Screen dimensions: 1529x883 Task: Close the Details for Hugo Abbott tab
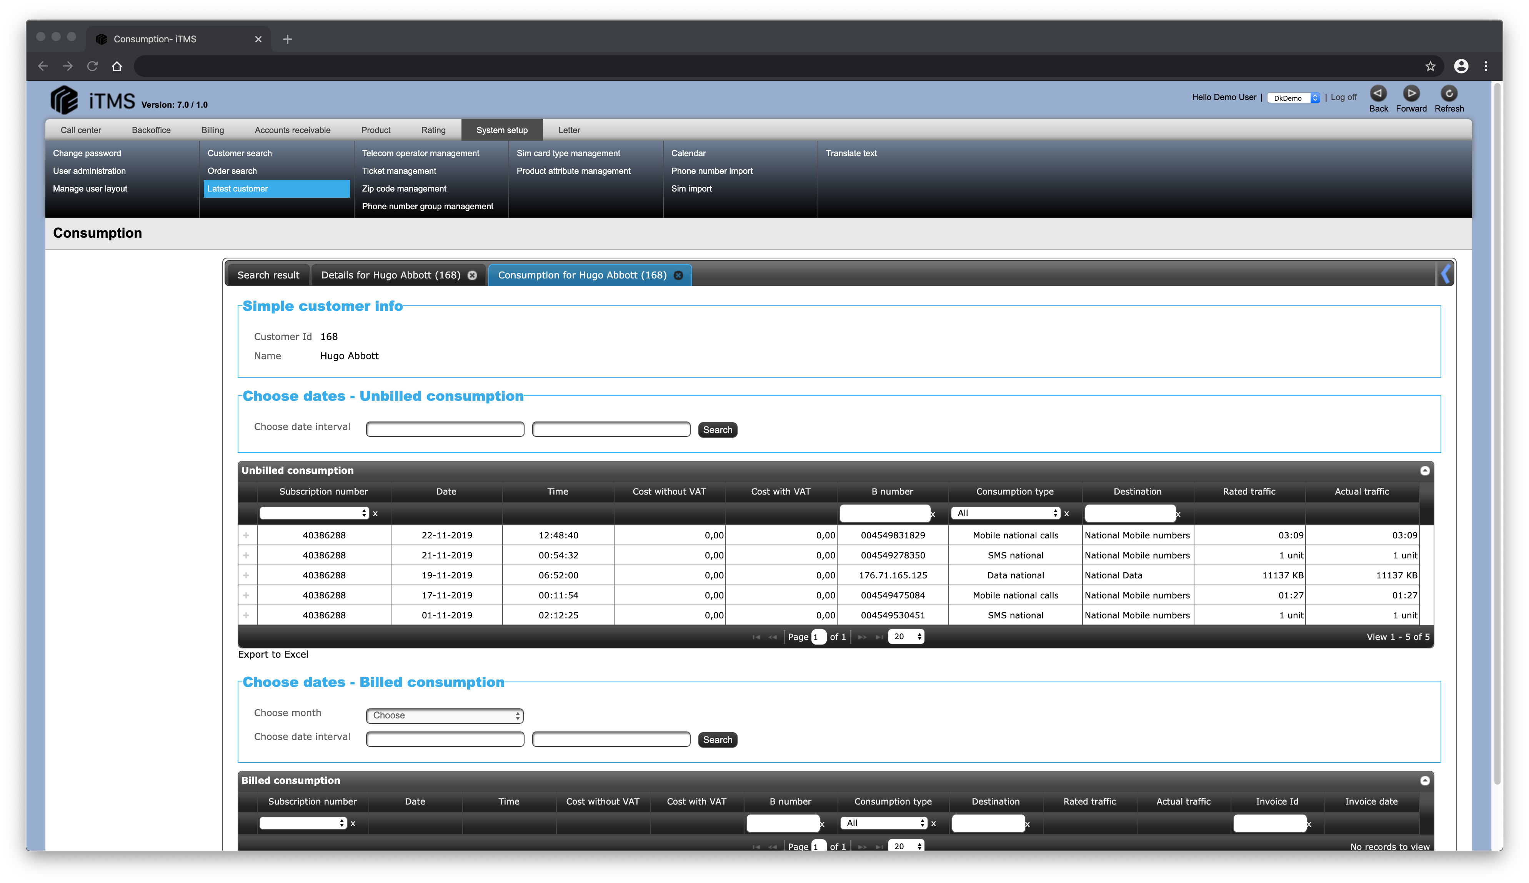tap(472, 275)
